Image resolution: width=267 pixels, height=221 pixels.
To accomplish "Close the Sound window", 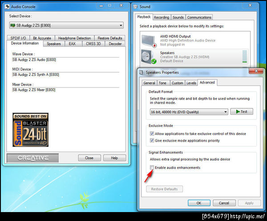I will (250, 5).
